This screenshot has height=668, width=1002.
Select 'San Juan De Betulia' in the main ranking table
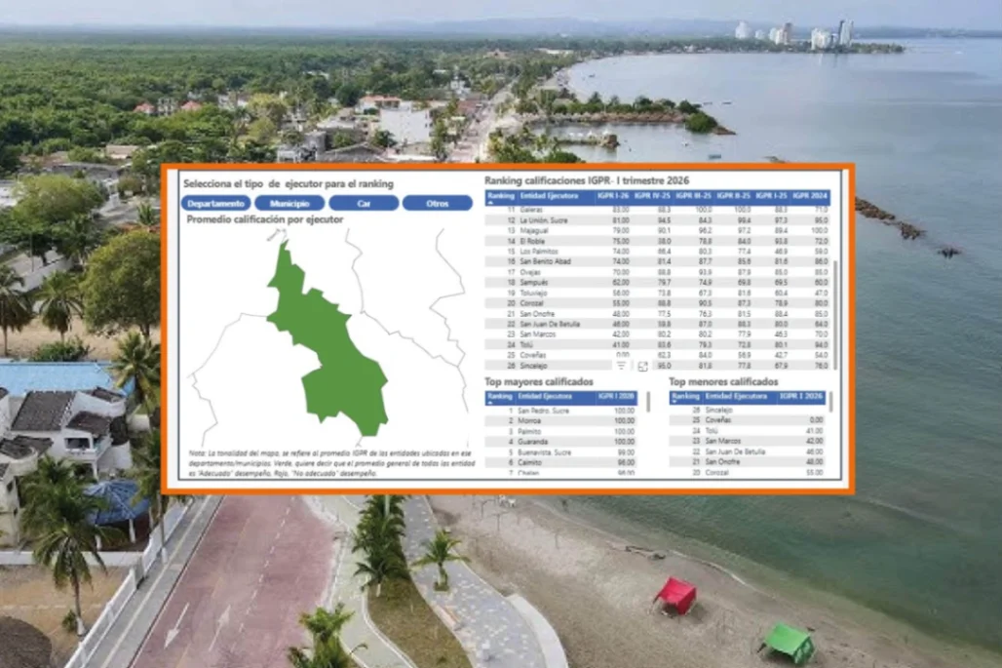pyautogui.click(x=658, y=324)
